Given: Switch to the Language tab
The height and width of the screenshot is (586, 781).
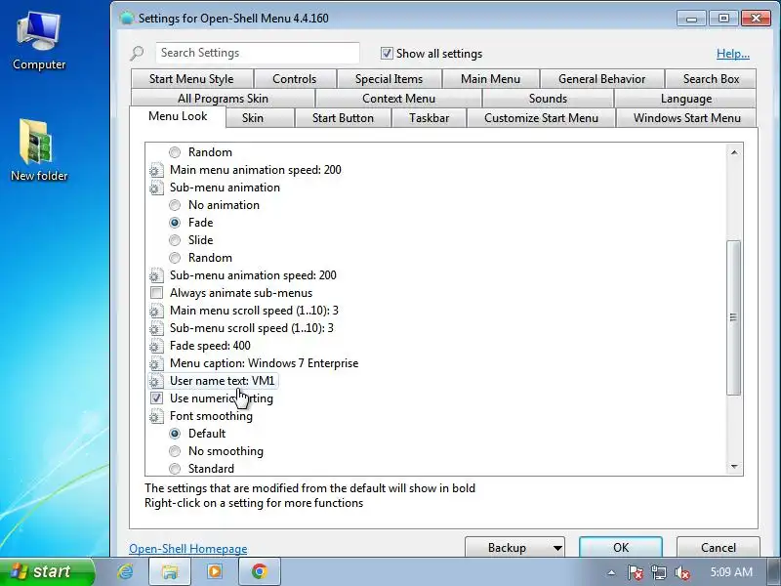Looking at the screenshot, I should click(686, 99).
